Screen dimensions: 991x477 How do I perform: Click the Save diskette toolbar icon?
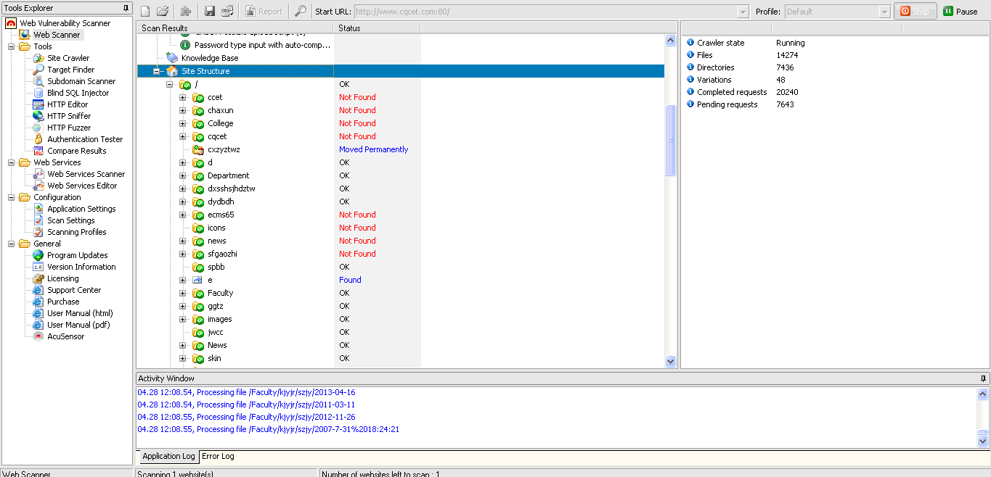pos(210,11)
